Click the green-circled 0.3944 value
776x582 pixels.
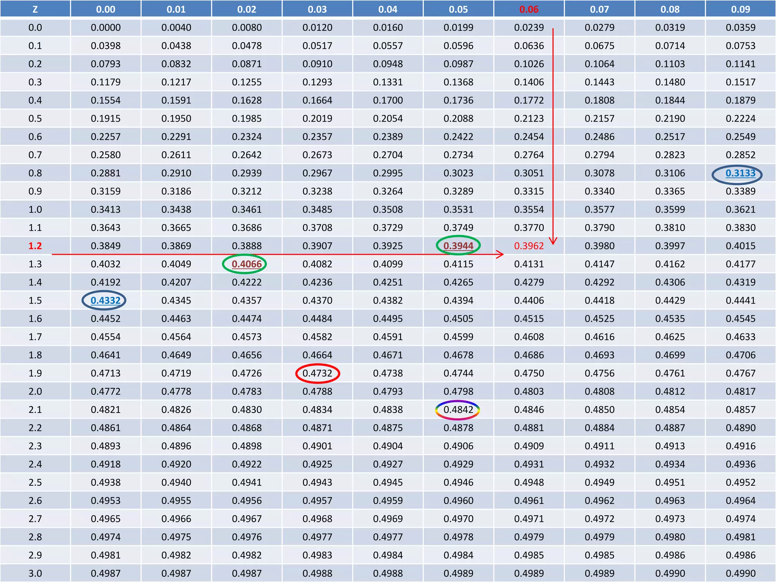(x=458, y=246)
